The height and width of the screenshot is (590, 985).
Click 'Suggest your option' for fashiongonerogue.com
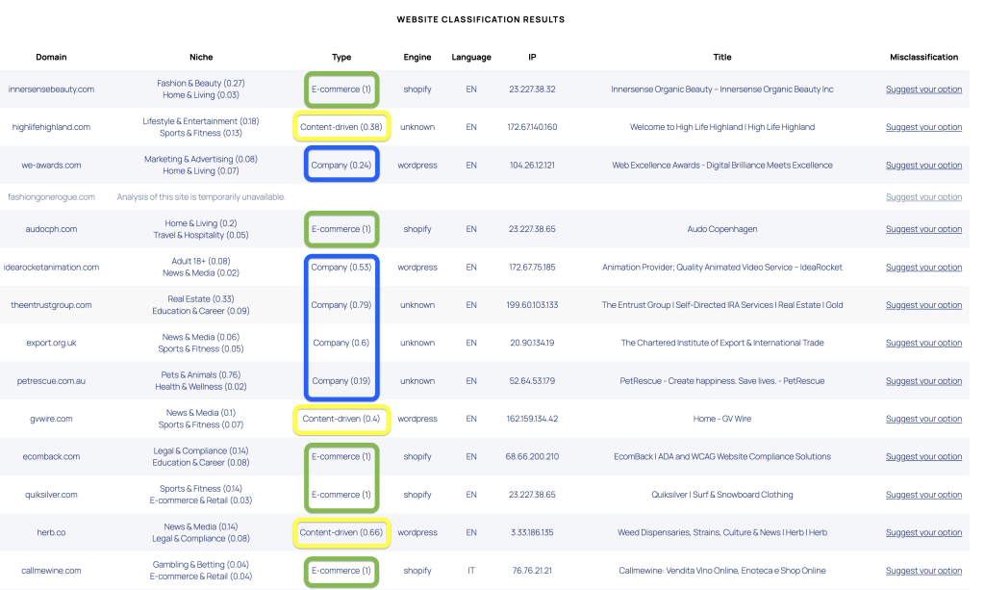pyautogui.click(x=923, y=197)
